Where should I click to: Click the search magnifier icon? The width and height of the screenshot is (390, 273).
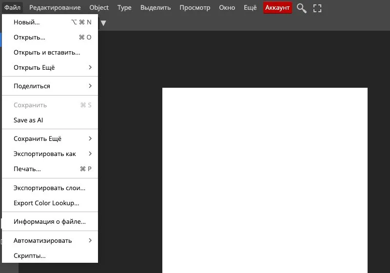(301, 8)
